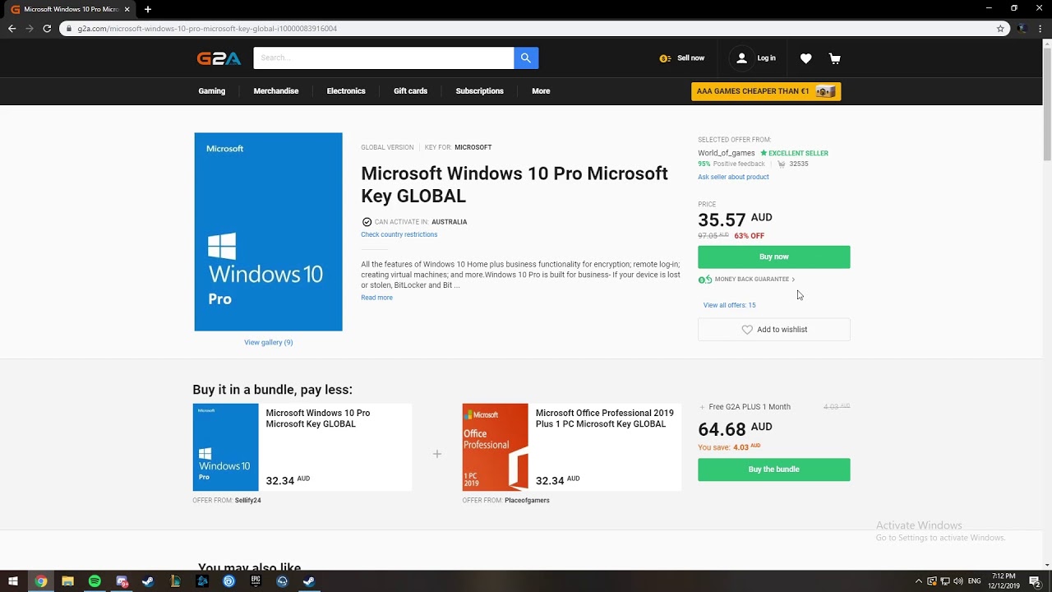Open the Epic Games launcher taskbar icon

coord(256,581)
